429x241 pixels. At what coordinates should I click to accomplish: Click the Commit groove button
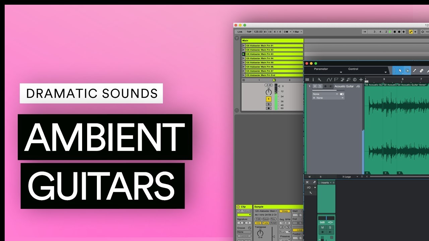[244, 236]
